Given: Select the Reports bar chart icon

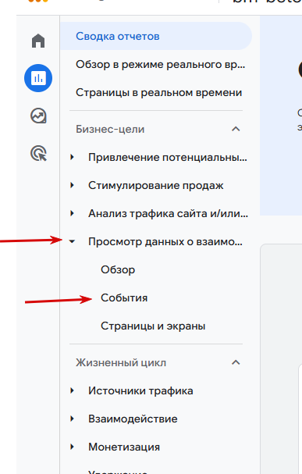Looking at the screenshot, I should [x=38, y=78].
